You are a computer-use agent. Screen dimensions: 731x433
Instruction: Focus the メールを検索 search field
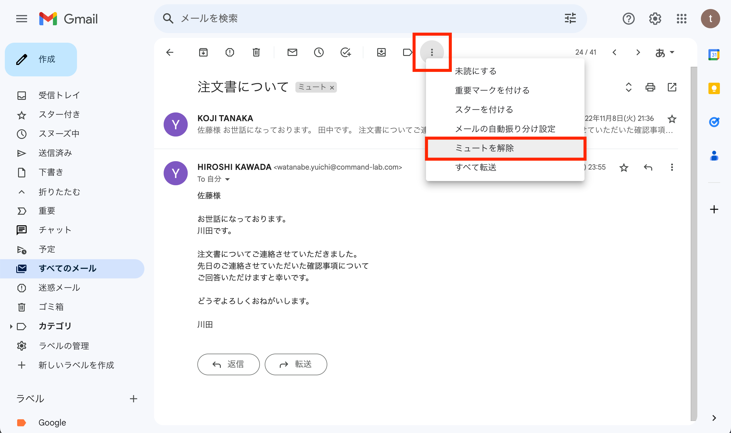point(370,18)
